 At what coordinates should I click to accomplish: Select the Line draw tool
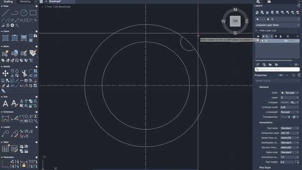5,13
